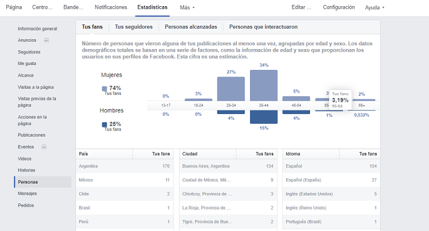Click the Argentina row in País table
This screenshot has width=429, height=231.
pos(124,166)
